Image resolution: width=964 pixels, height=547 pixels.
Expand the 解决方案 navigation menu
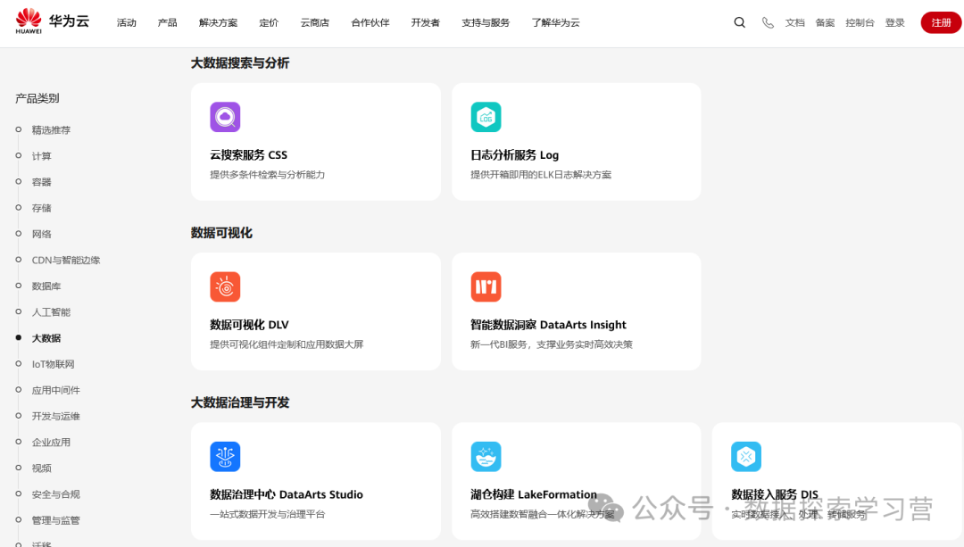pyautogui.click(x=218, y=23)
